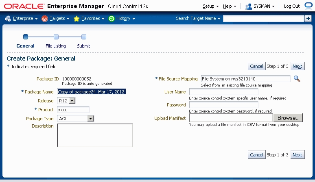Open the Favorites menu
315x182 pixels.
tap(93, 18)
